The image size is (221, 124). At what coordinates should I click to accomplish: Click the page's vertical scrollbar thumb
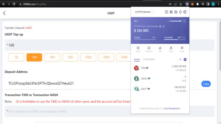click(220, 46)
